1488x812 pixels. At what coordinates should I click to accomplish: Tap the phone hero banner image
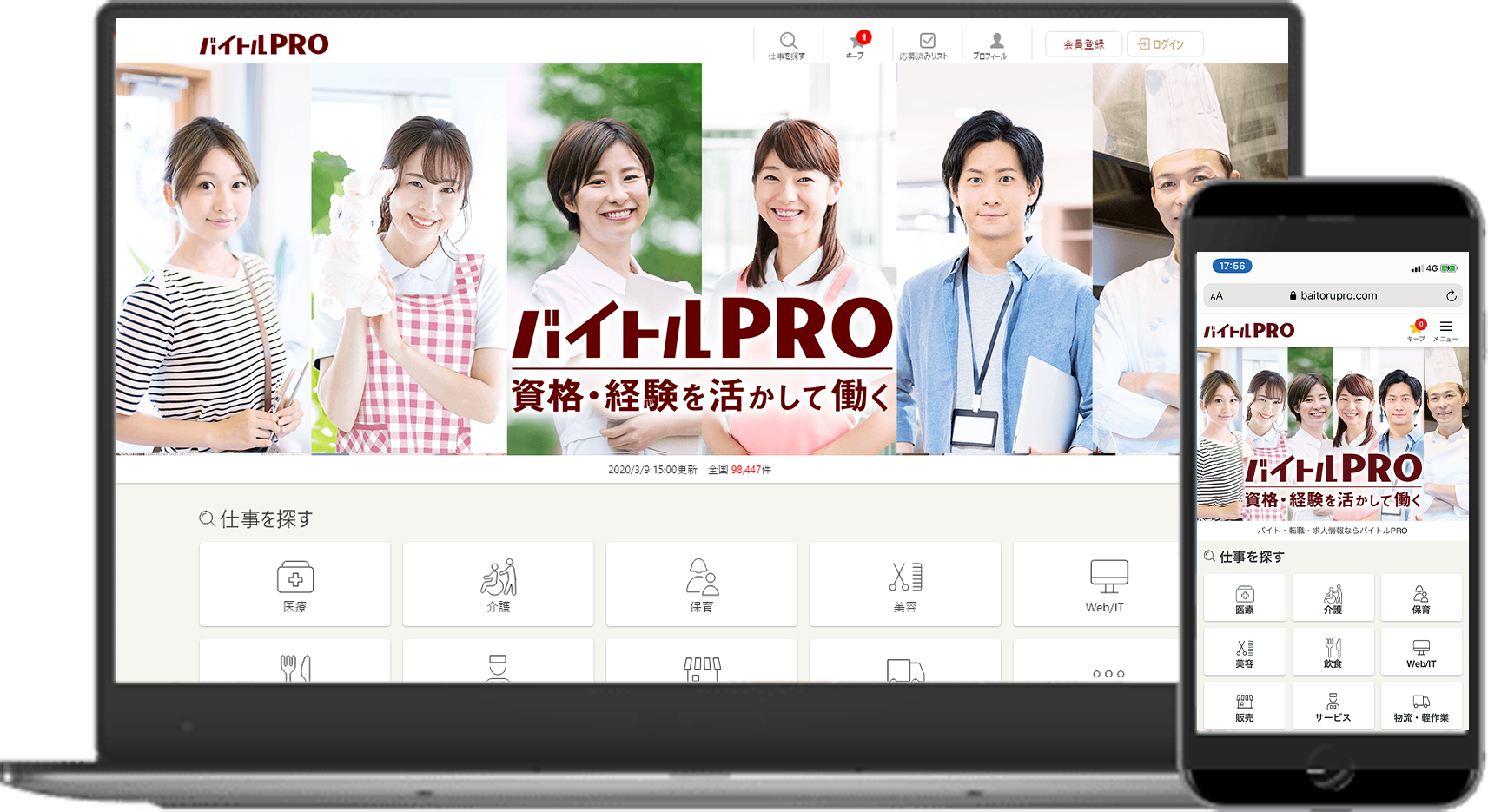[1333, 434]
